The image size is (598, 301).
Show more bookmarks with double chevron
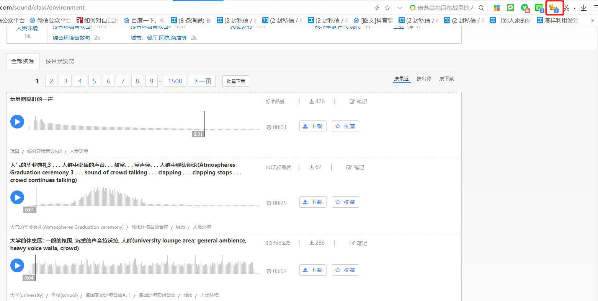click(593, 20)
